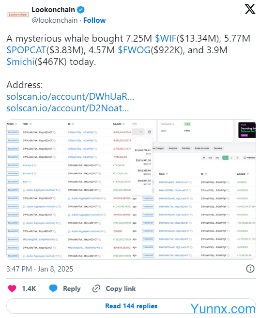This screenshot has width=260, height=318.
Task: Click the blue verified badge
Action: (x=81, y=10)
